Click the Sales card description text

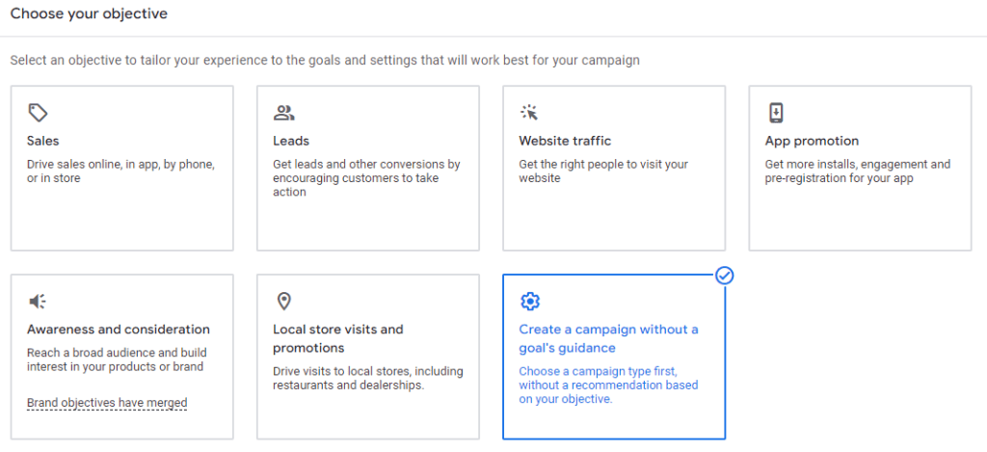click(120, 172)
